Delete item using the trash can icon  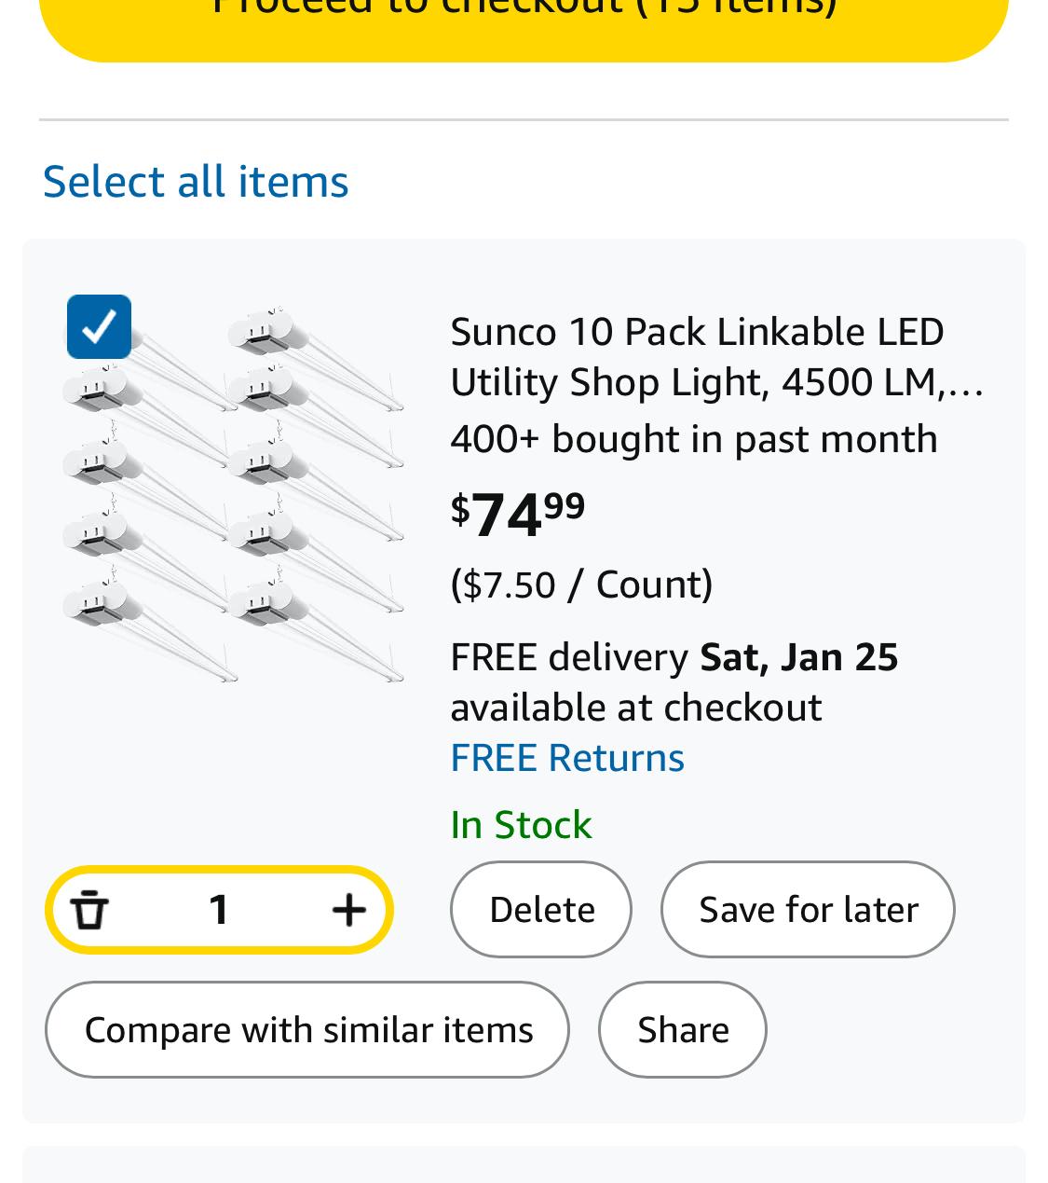[x=90, y=910]
